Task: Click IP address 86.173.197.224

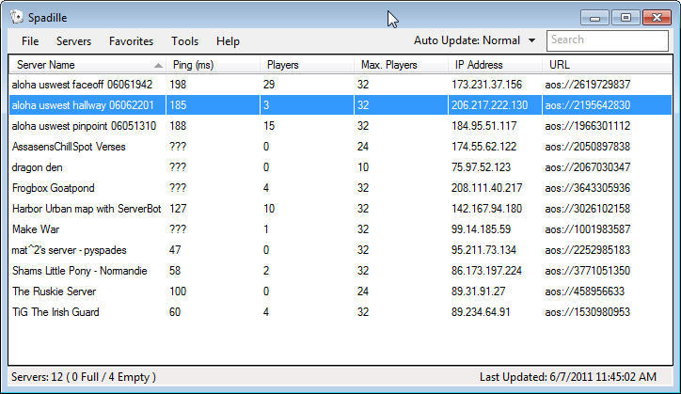Action: coord(486,271)
